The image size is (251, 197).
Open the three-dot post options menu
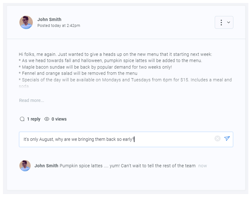tap(221, 22)
